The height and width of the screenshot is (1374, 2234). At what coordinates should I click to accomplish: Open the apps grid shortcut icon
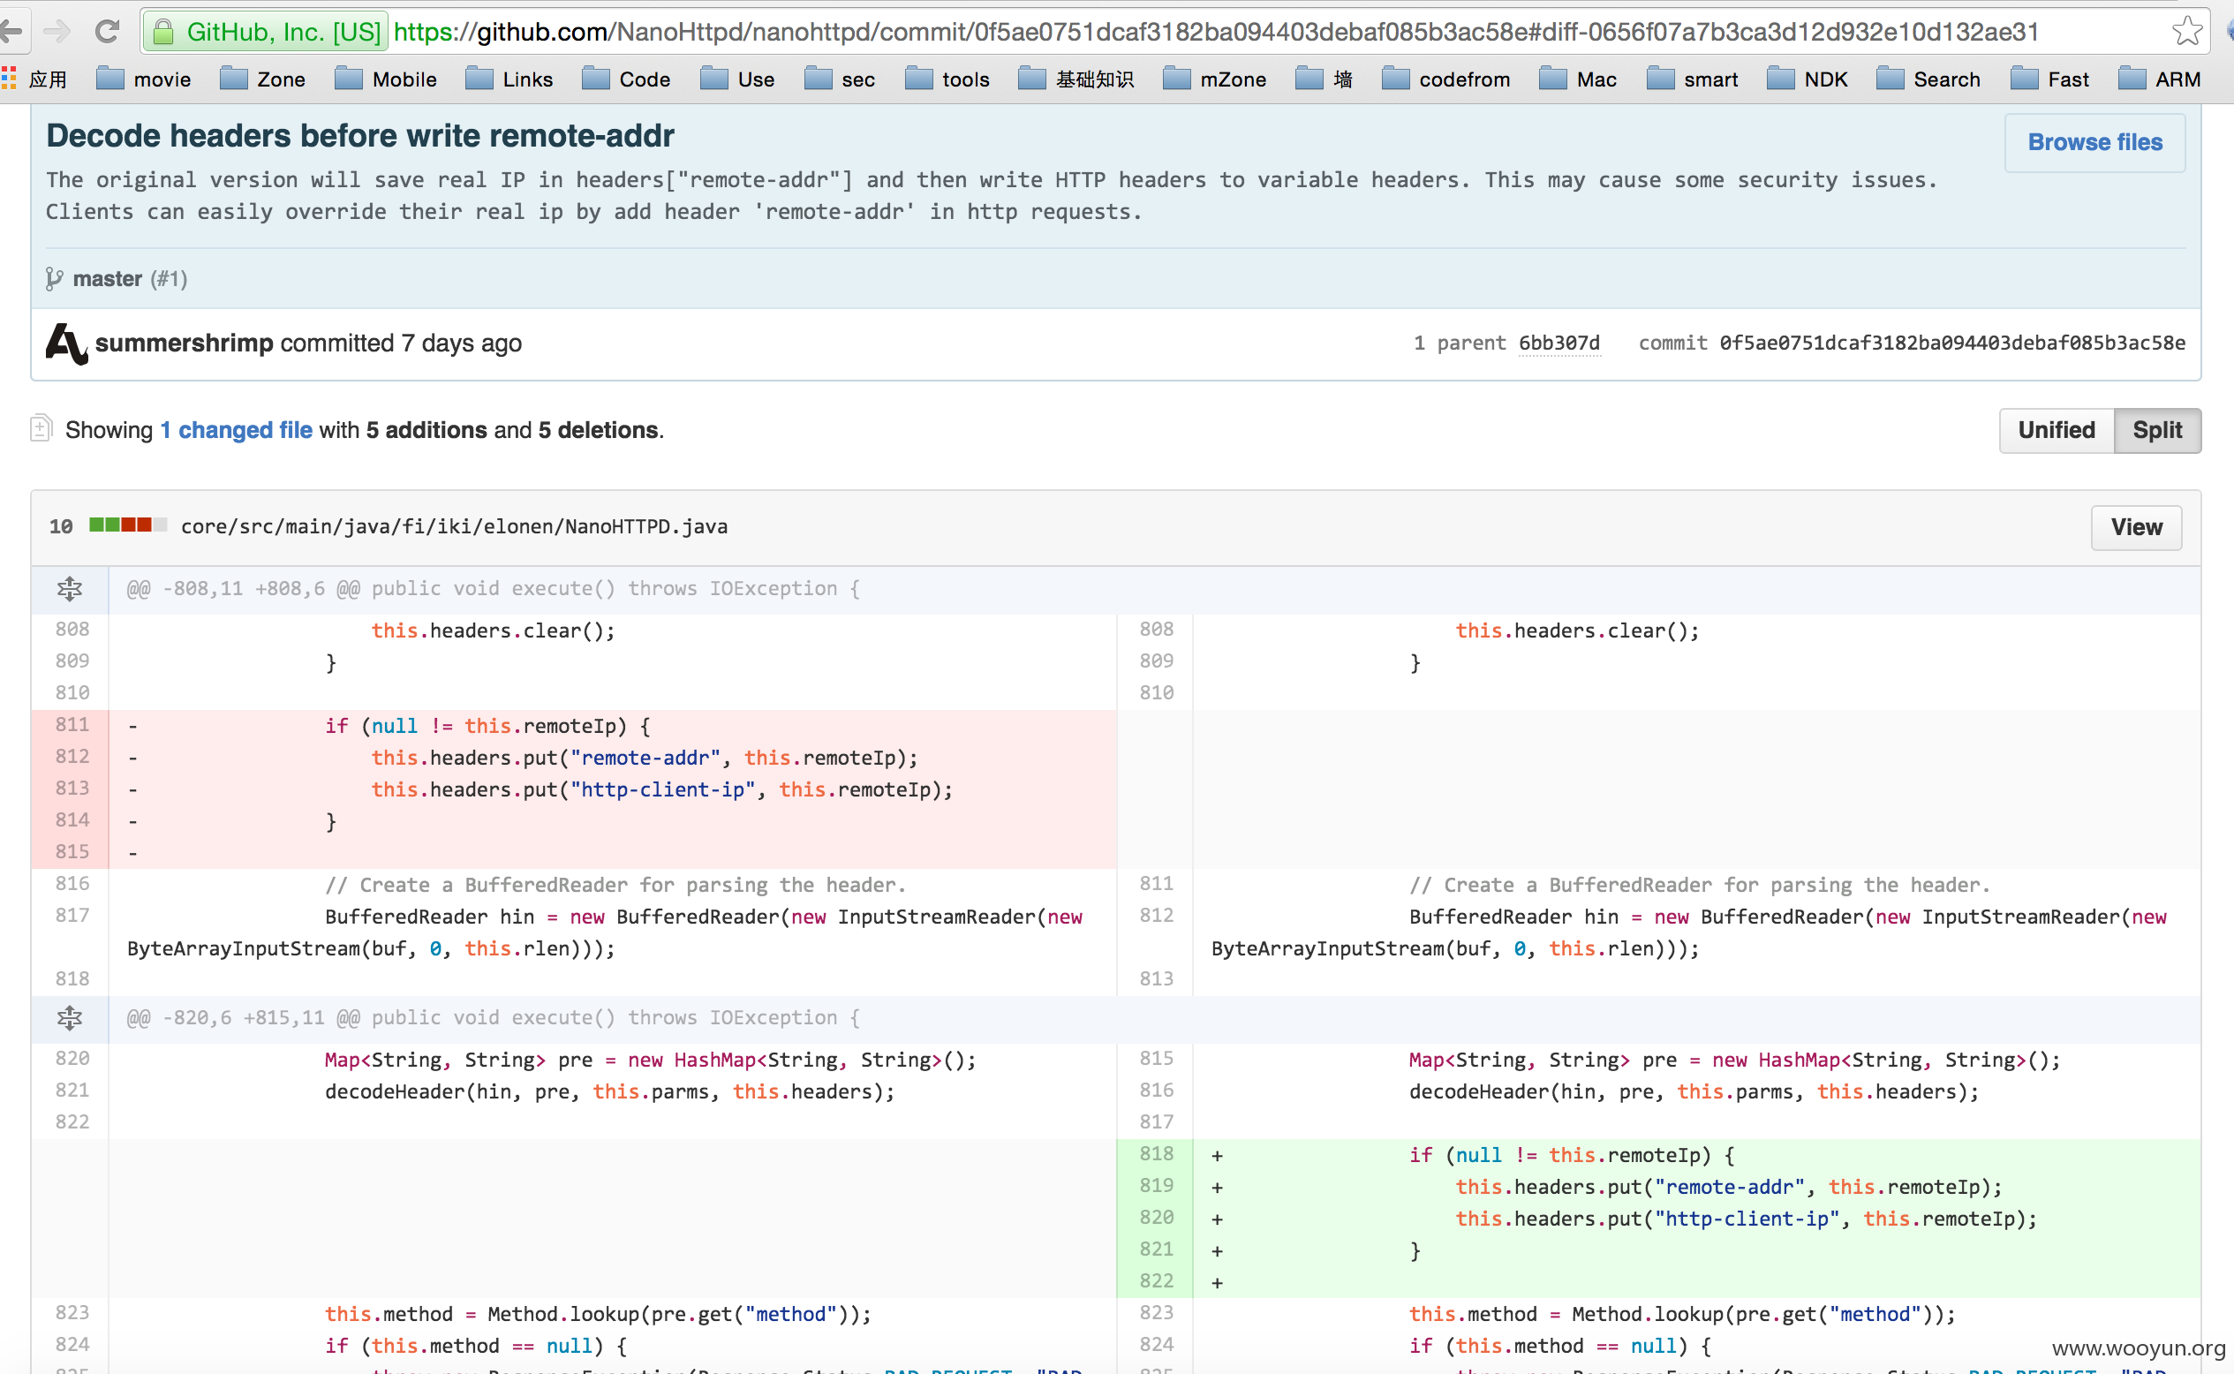(9, 79)
